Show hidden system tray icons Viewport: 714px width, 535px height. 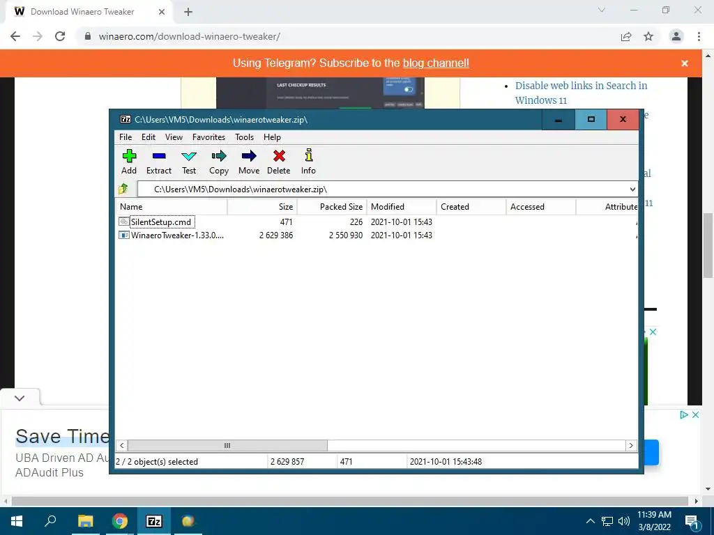pyautogui.click(x=590, y=521)
